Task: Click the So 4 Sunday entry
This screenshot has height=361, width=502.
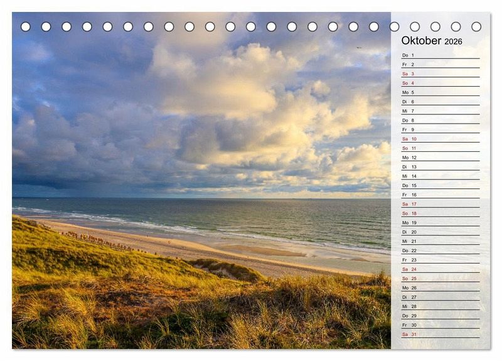Action: click(439, 83)
